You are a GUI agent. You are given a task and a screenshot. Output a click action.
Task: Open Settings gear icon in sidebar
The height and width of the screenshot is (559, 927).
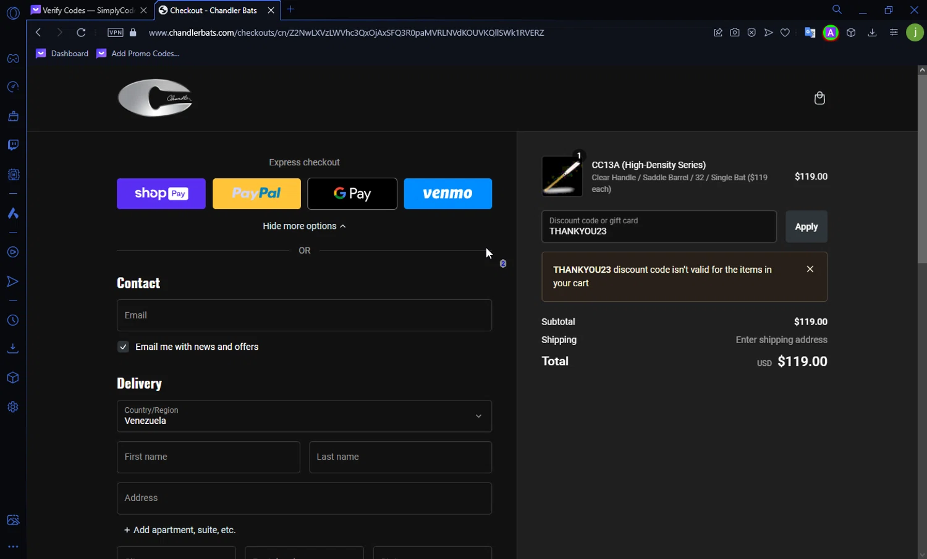13,407
